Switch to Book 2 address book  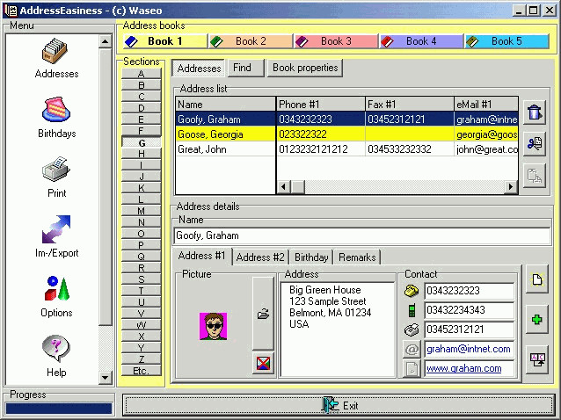point(251,41)
